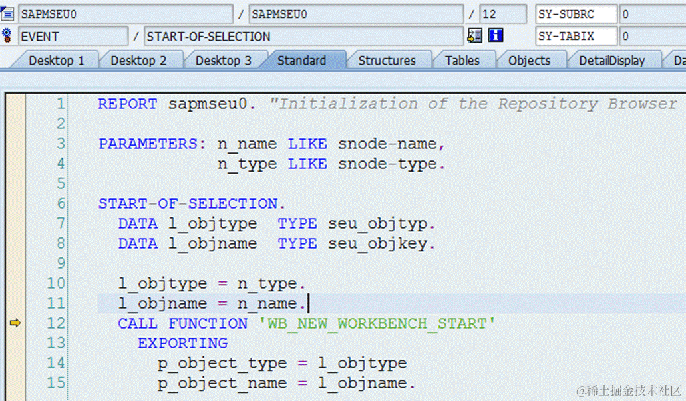The image size is (686, 401).
Task: Click the SY-TABIX value field showing 0
Action: pyautogui.click(x=652, y=36)
